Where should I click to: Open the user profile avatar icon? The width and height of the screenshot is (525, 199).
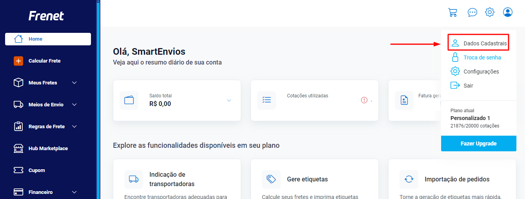pyautogui.click(x=508, y=12)
